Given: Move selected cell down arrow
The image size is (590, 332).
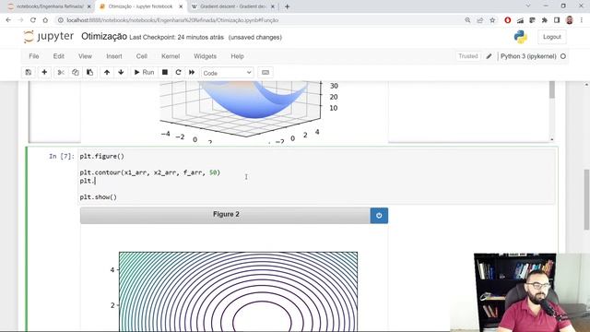Looking at the screenshot, I should click(121, 72).
